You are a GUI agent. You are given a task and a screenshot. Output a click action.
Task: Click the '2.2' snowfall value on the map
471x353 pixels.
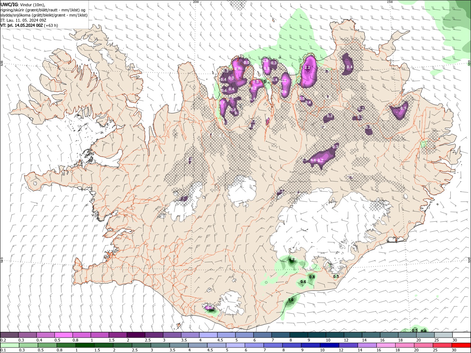click(x=308, y=68)
